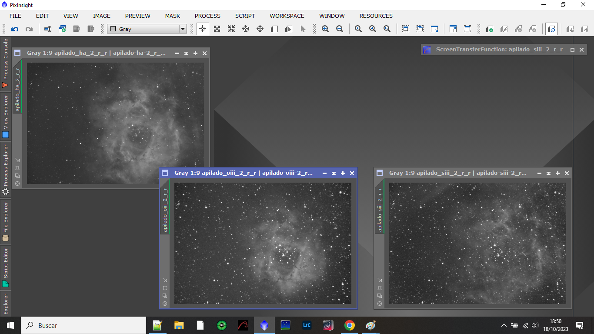Click the apilado_siii Rosette image view

[477, 243]
